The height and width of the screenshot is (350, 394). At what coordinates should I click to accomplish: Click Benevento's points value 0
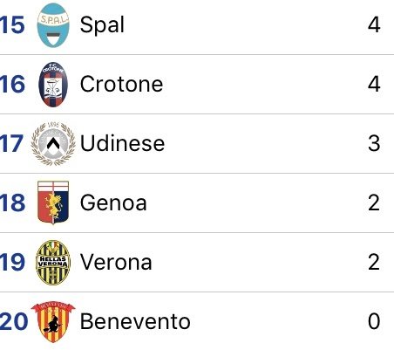[374, 321]
